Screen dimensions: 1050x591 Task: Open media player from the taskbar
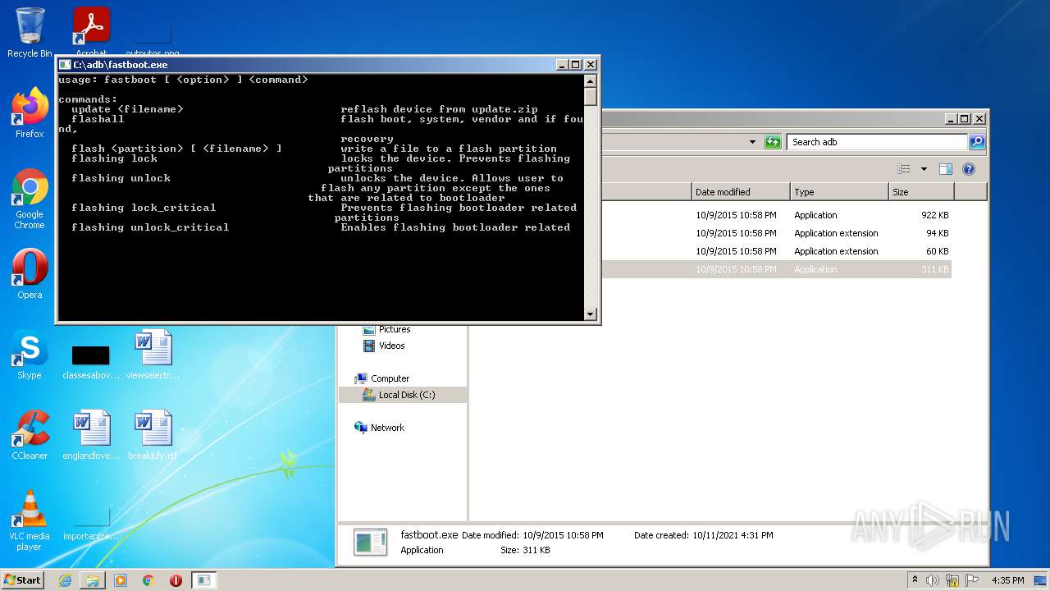click(121, 580)
